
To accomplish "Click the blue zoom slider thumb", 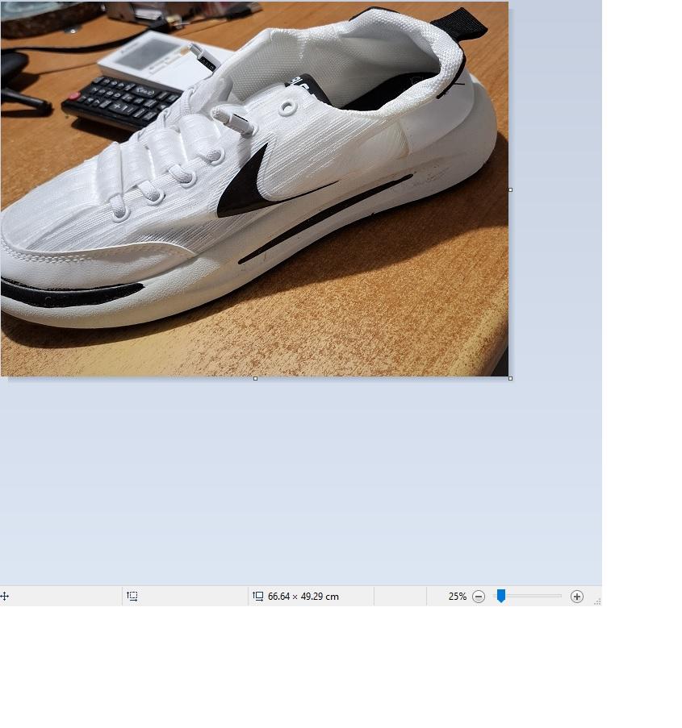I will (x=500, y=596).
